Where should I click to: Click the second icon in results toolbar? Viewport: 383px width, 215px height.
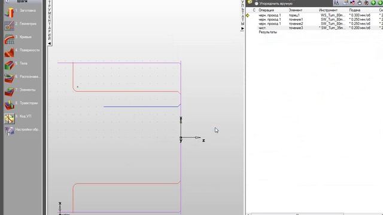(345, 2)
